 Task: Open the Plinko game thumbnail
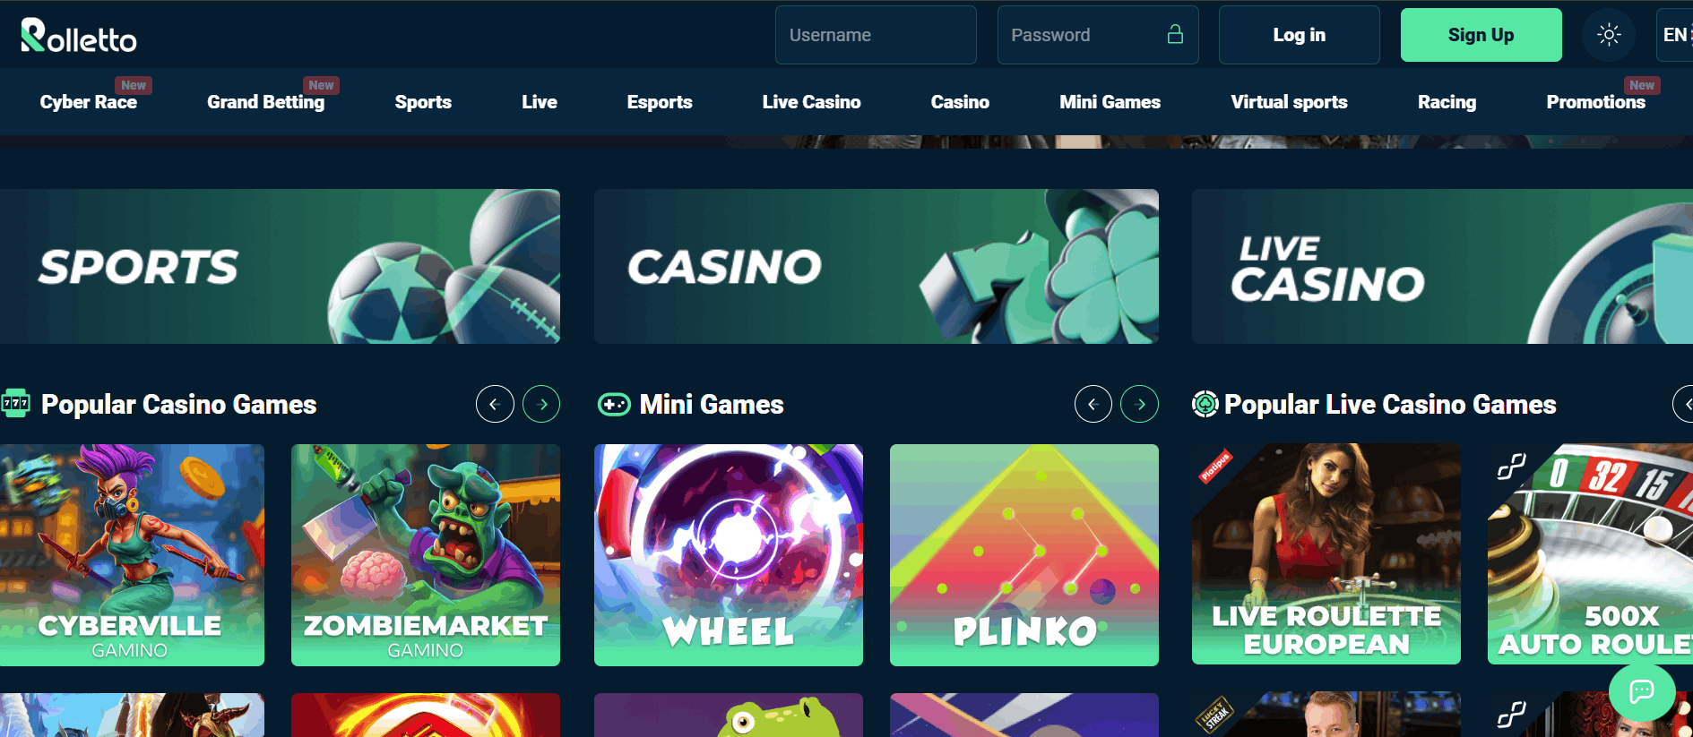pos(1024,555)
